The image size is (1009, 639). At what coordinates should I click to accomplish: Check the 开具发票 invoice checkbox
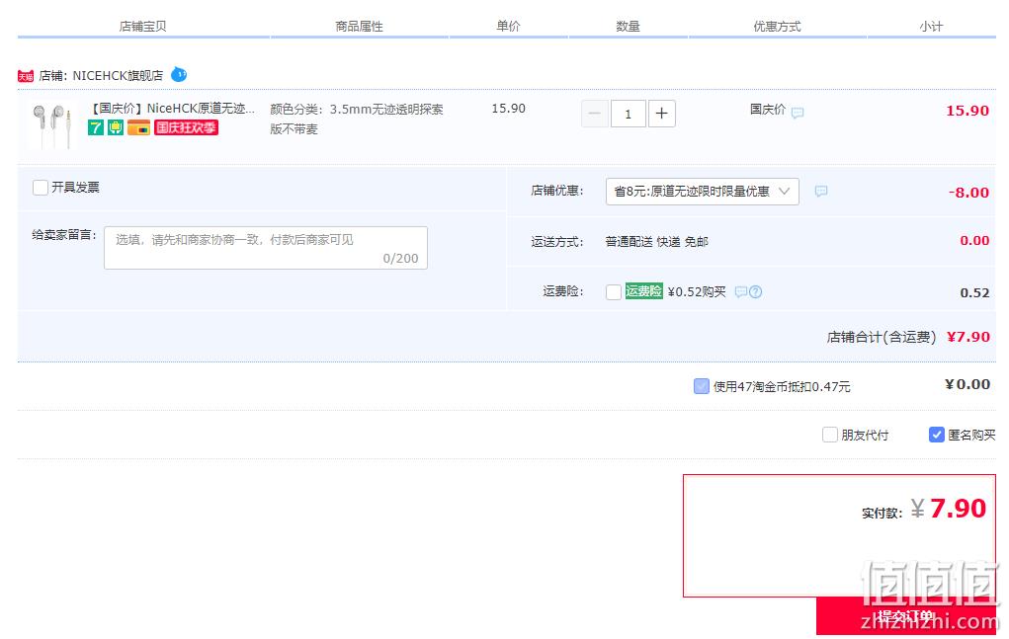pos(40,187)
